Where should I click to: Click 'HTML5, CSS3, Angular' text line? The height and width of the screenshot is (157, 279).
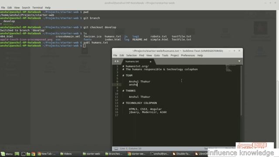pyautogui.click(x=145, y=109)
